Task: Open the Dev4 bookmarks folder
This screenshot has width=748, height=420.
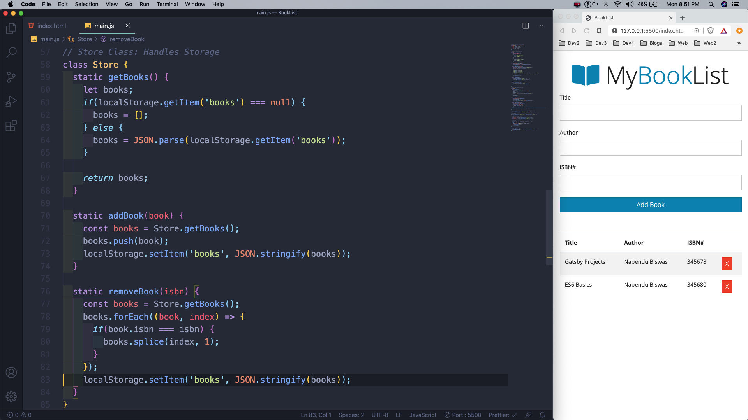Action: pos(624,43)
